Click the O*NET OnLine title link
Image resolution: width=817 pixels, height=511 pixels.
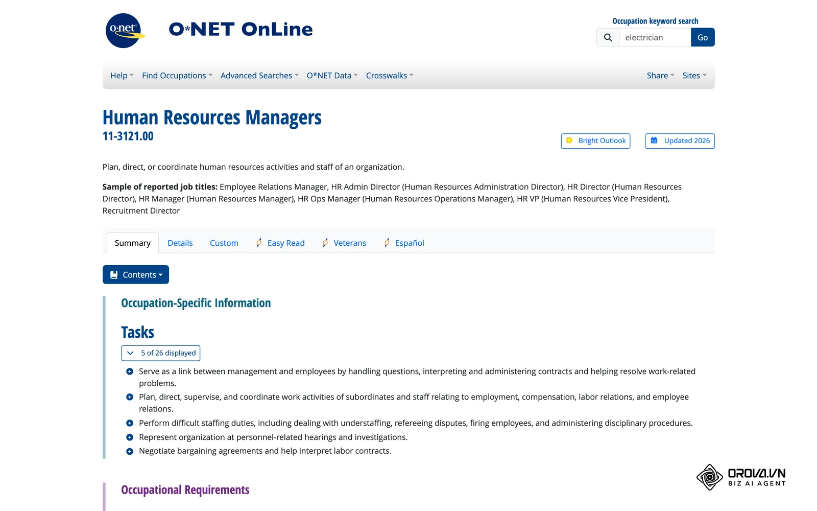tap(241, 30)
